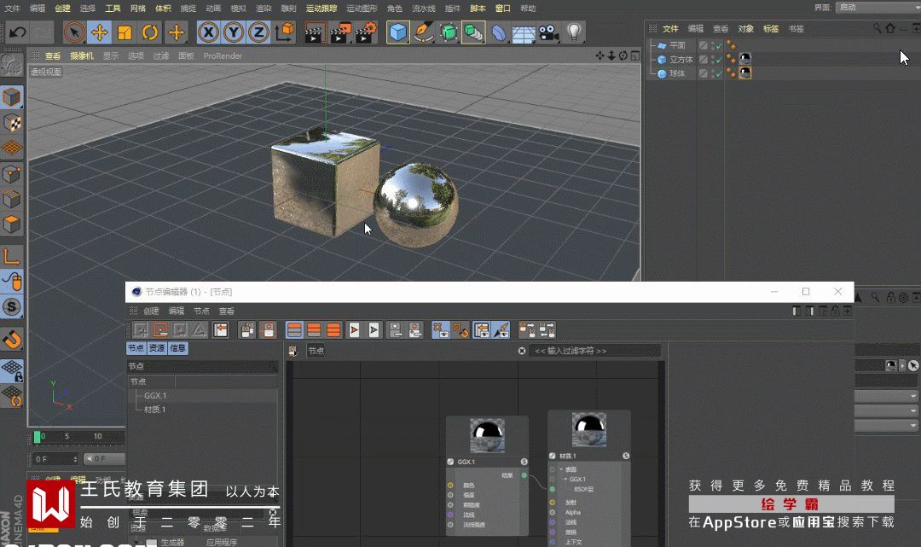Open 节点 menu in Node Editor
This screenshot has height=547, width=921.
201,311
